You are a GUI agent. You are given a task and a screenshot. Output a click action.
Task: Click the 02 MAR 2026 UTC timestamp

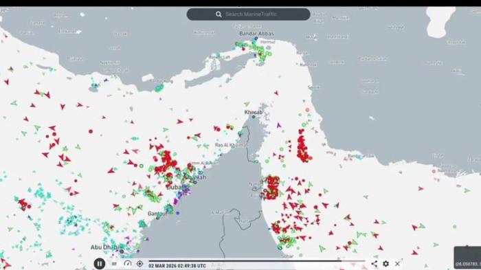[x=177, y=266]
